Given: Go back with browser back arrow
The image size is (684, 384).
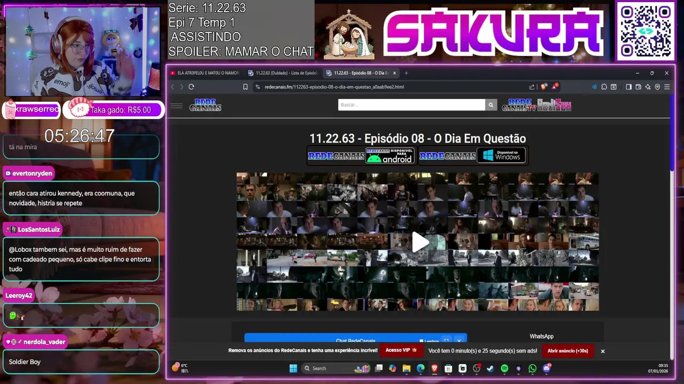Looking at the screenshot, I should coord(173,87).
